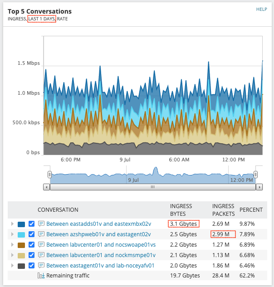Click the 62.2% percent cell
Viewport: 274px width, 287px height.
pyautogui.click(x=247, y=276)
